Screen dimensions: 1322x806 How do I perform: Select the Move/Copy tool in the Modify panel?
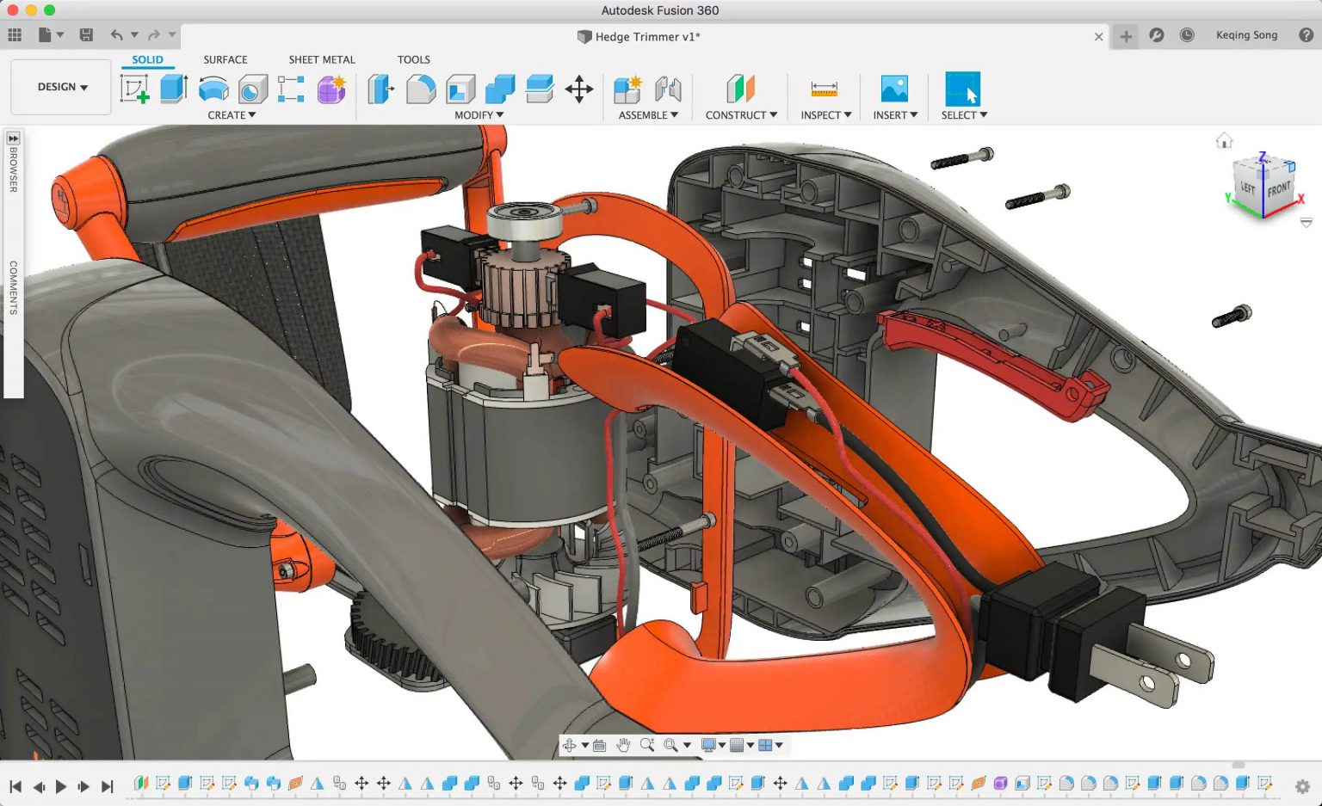pos(580,89)
